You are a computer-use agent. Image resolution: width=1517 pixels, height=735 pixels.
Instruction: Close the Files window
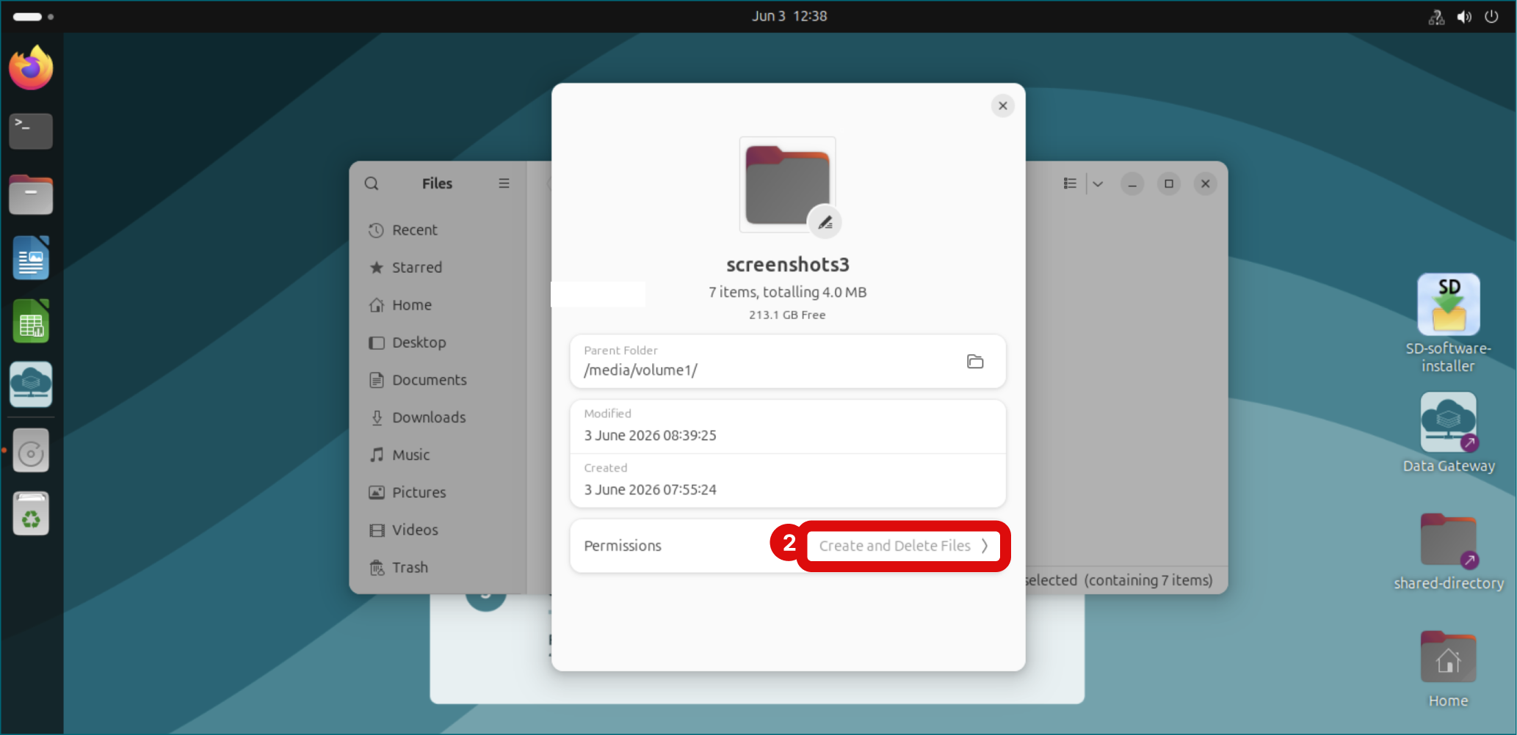(1206, 183)
